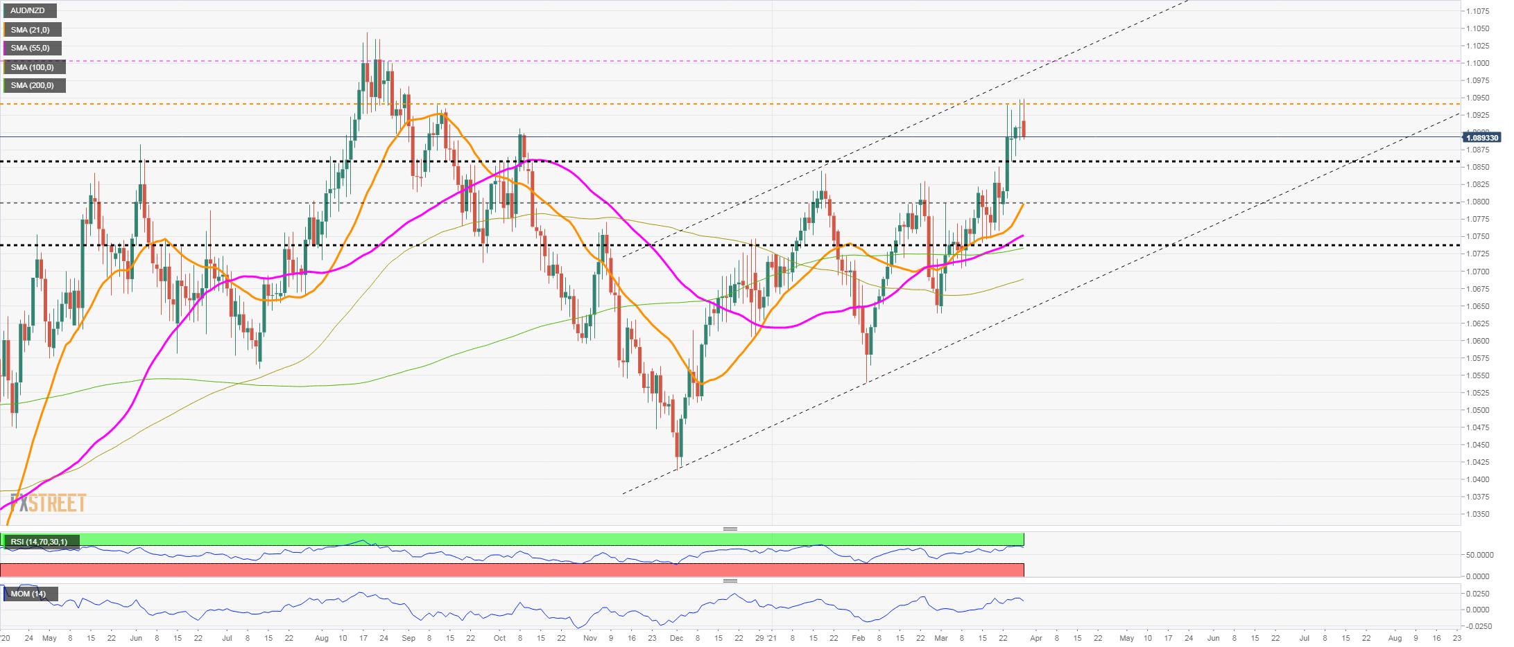This screenshot has width=1514, height=647.
Task: Click the 1.0850 price axis value
Action: 1477,167
